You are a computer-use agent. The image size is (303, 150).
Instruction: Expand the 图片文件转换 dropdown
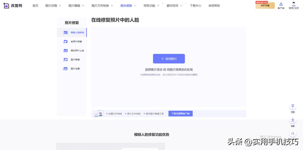coord(101,6)
